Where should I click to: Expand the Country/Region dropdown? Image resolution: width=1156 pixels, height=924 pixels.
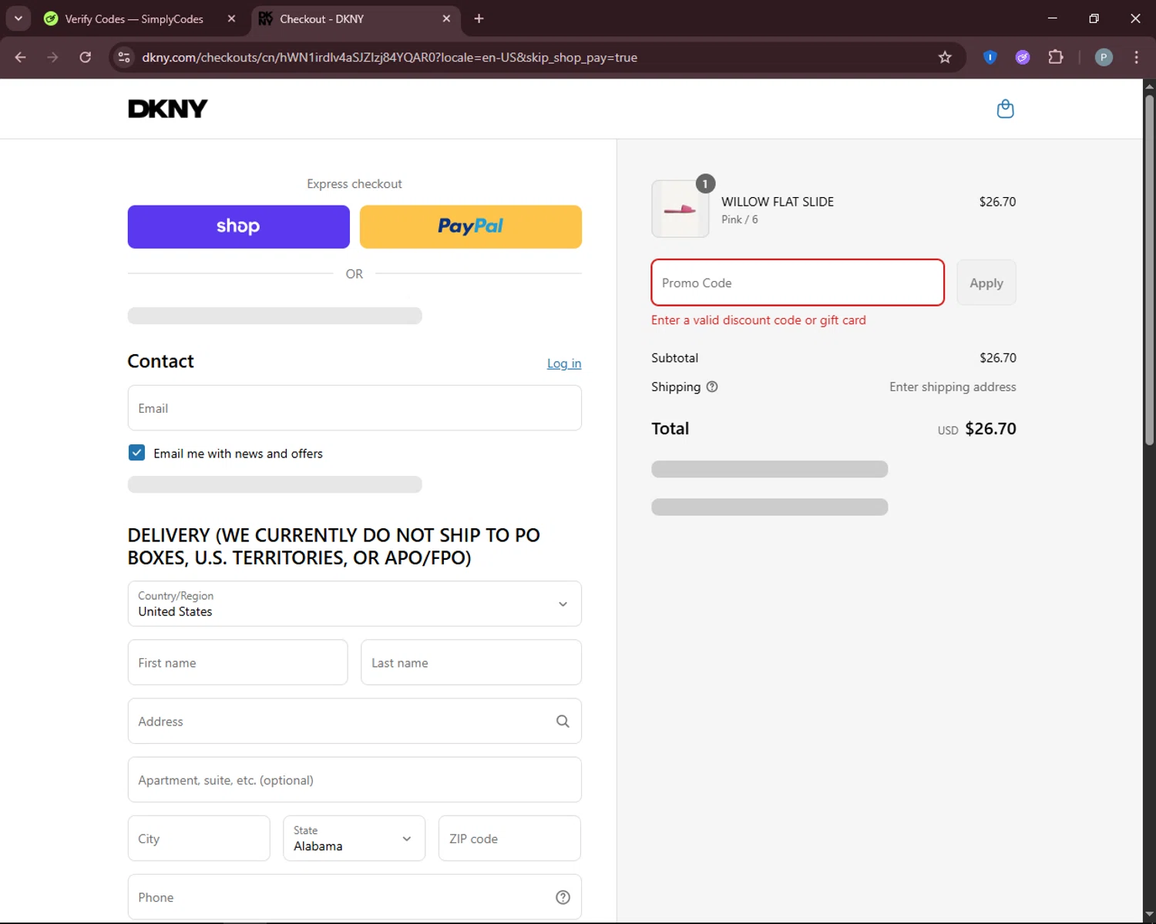point(355,604)
